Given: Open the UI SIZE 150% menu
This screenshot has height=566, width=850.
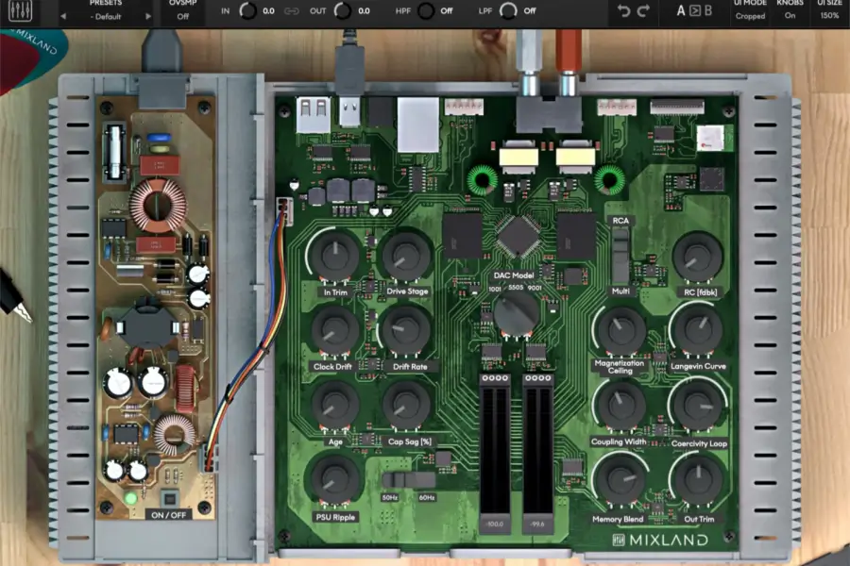Looking at the screenshot, I should click(x=829, y=10).
